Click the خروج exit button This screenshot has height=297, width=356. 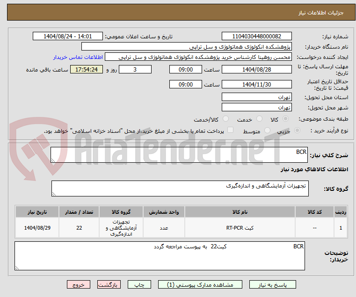[79, 284]
